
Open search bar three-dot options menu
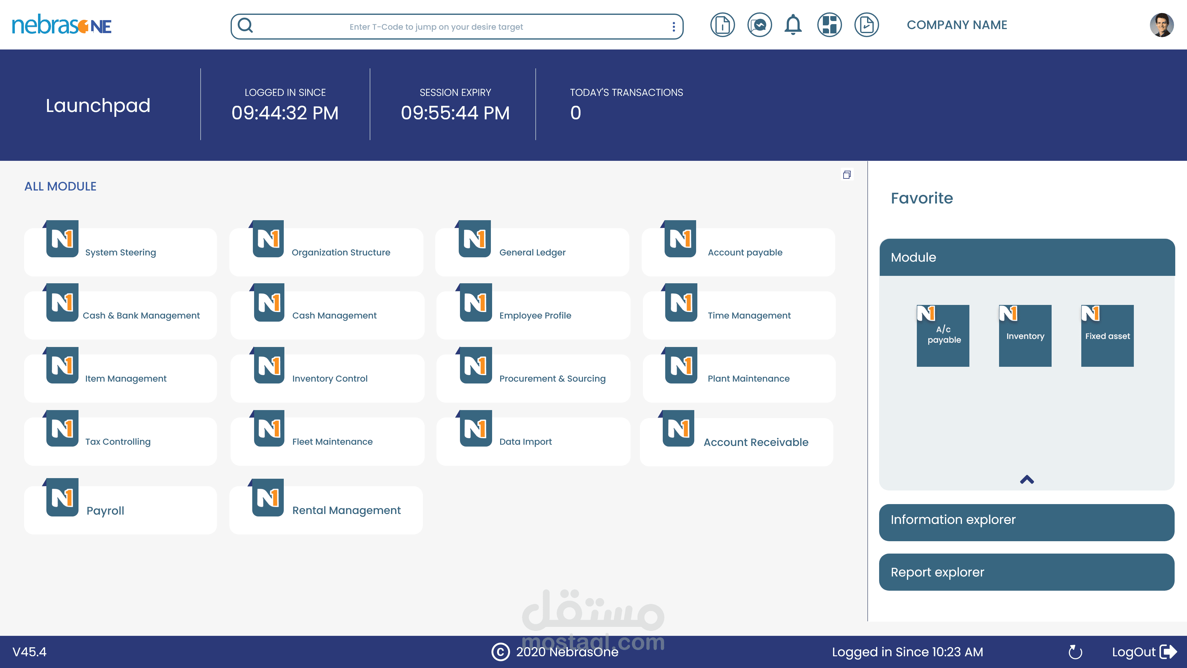click(673, 27)
